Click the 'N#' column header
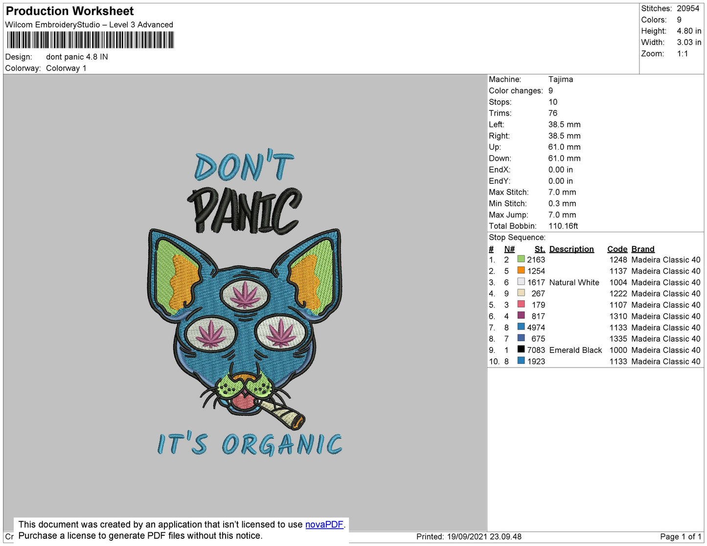 click(509, 249)
